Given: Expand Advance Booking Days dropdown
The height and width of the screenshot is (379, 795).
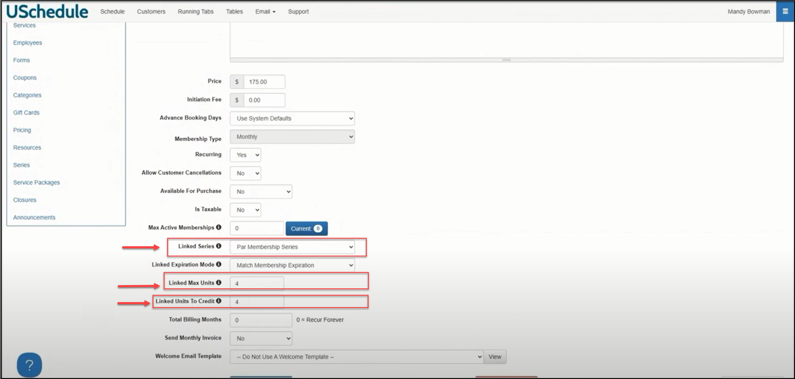Looking at the screenshot, I should (292, 118).
